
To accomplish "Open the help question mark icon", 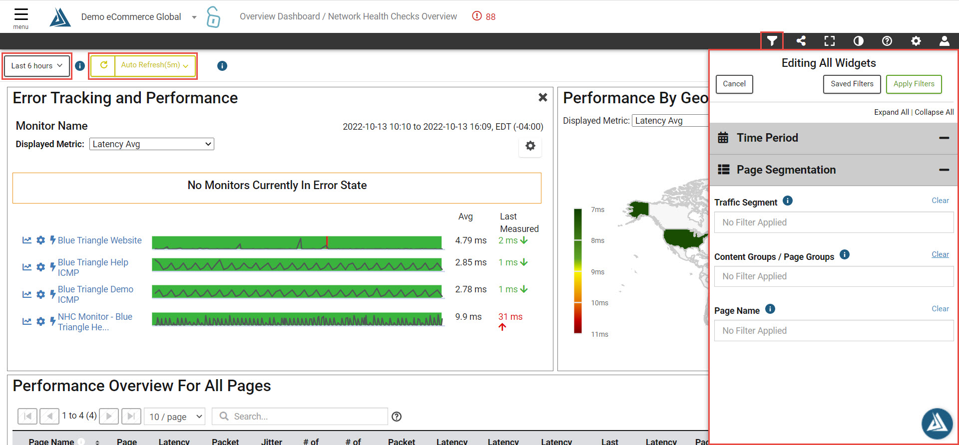I will (887, 41).
